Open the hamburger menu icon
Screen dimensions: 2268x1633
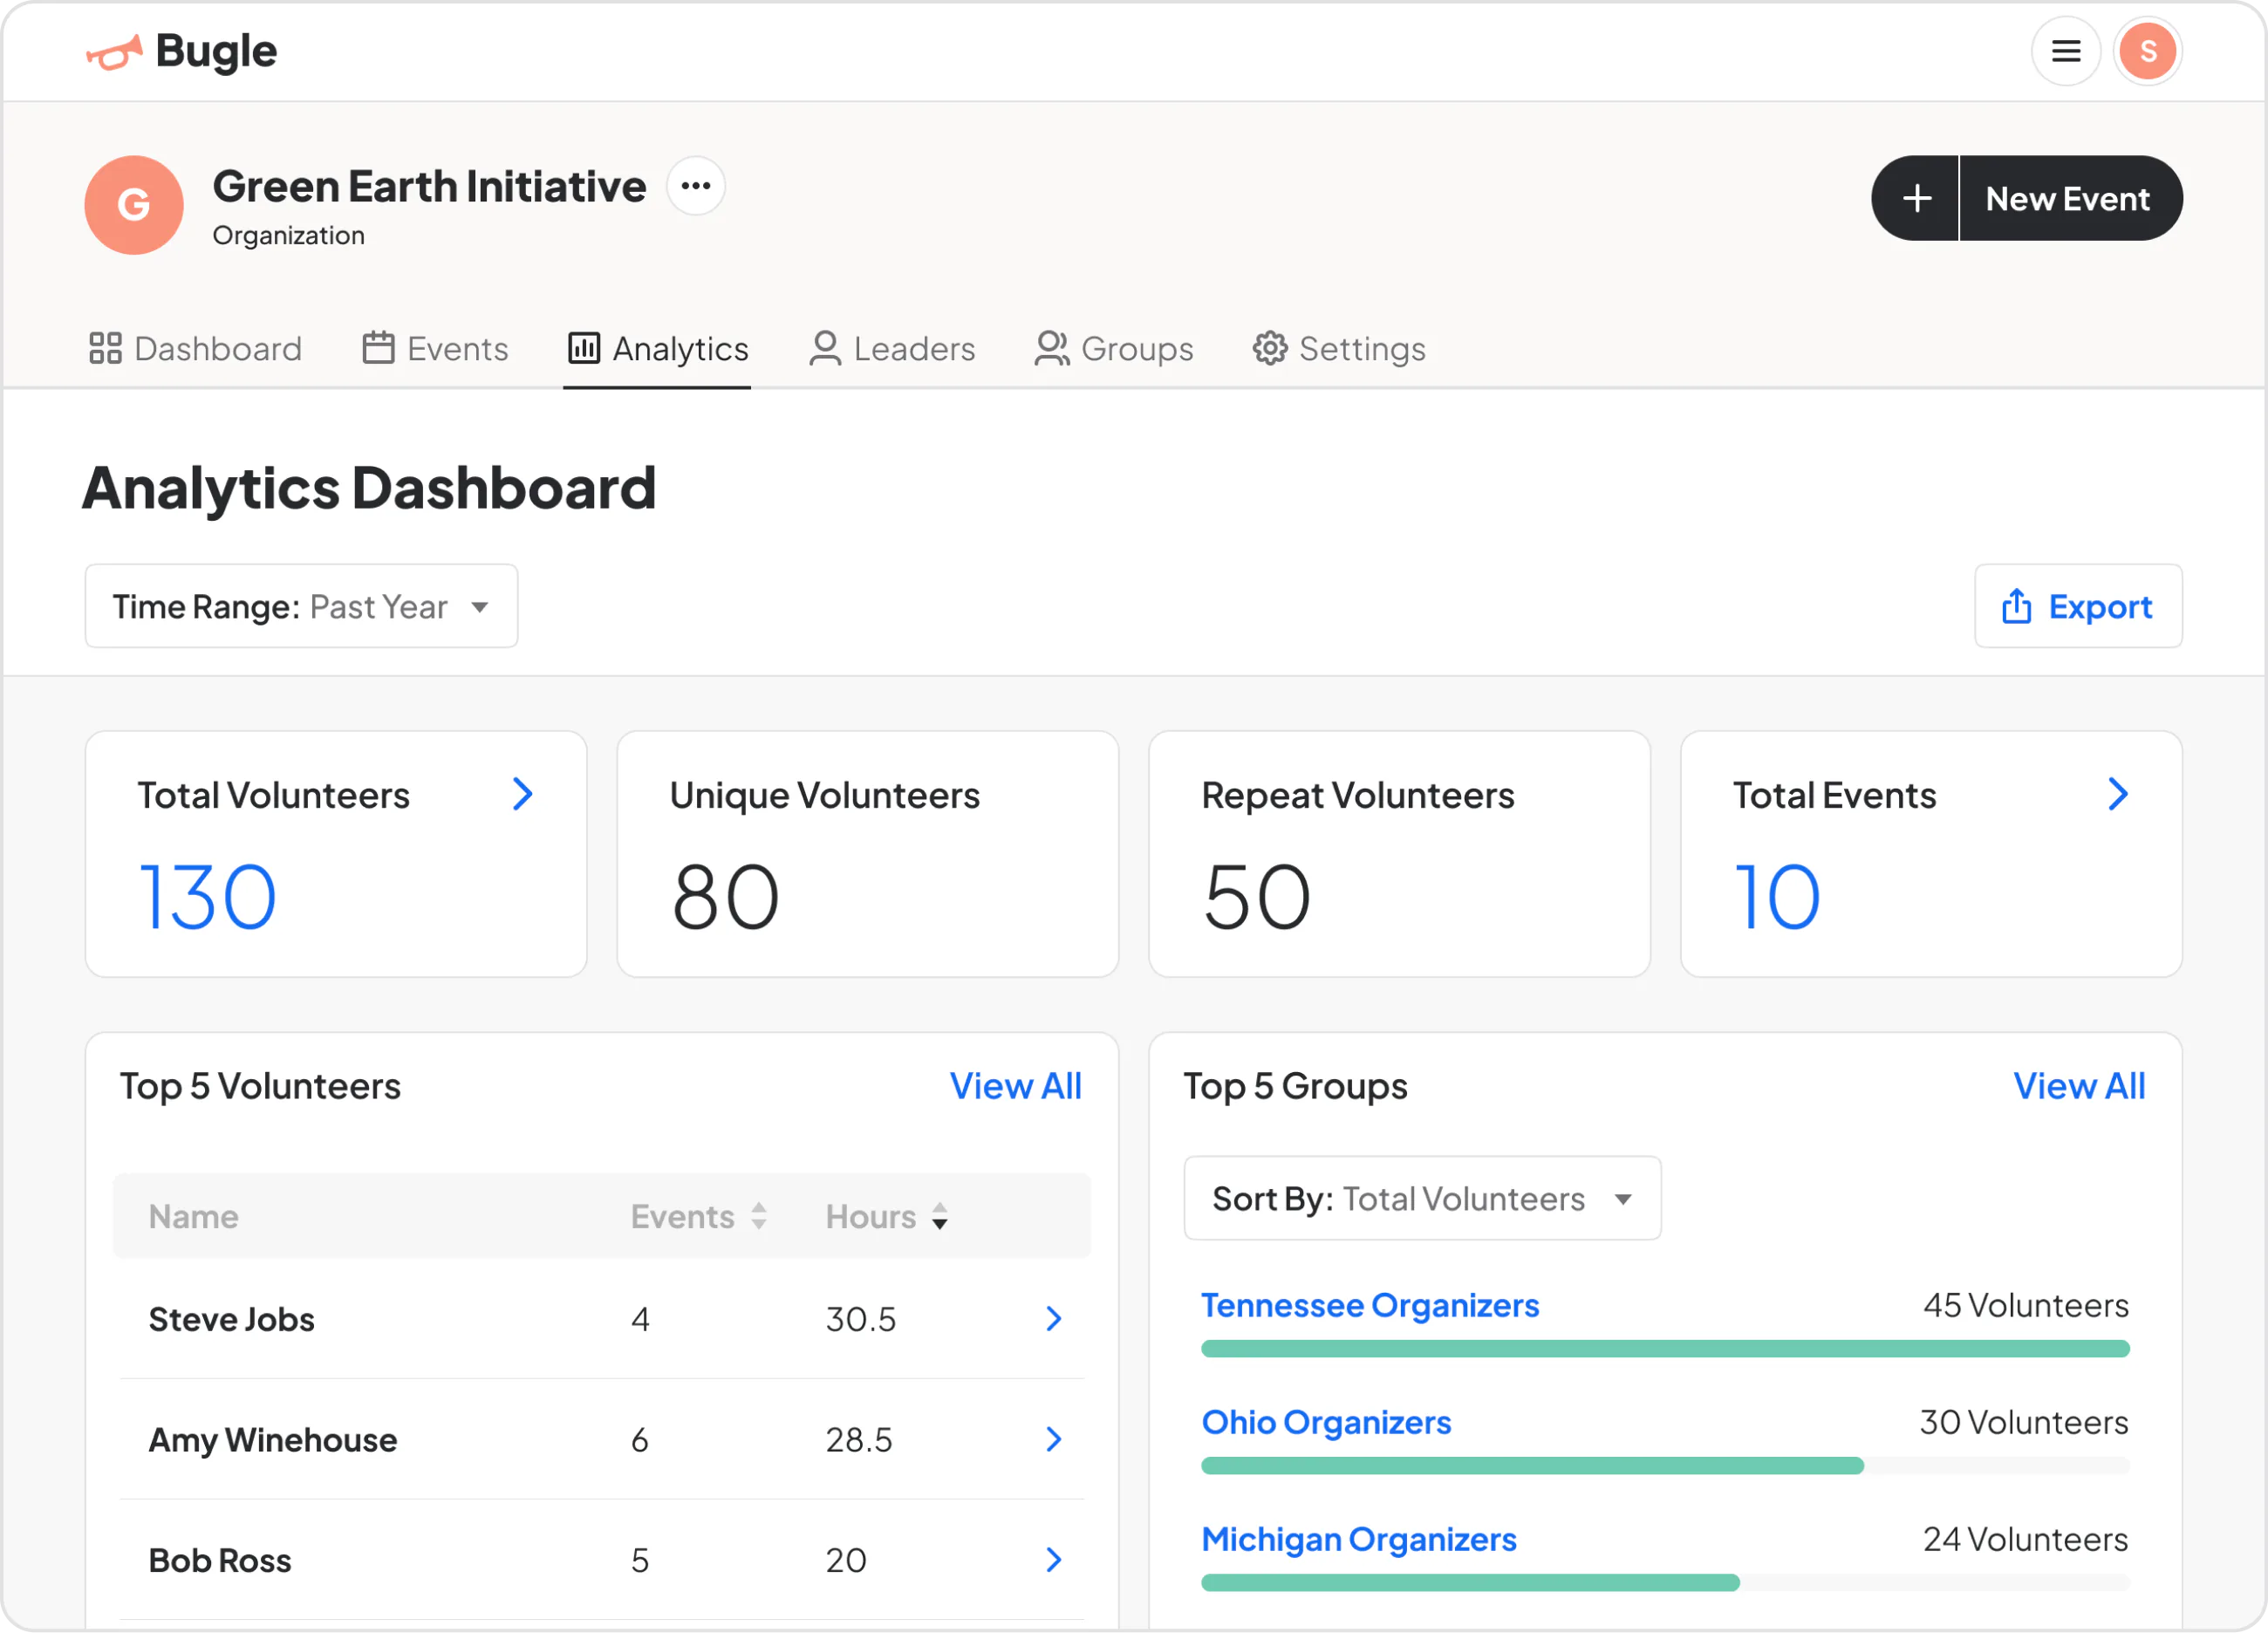pos(2066,51)
